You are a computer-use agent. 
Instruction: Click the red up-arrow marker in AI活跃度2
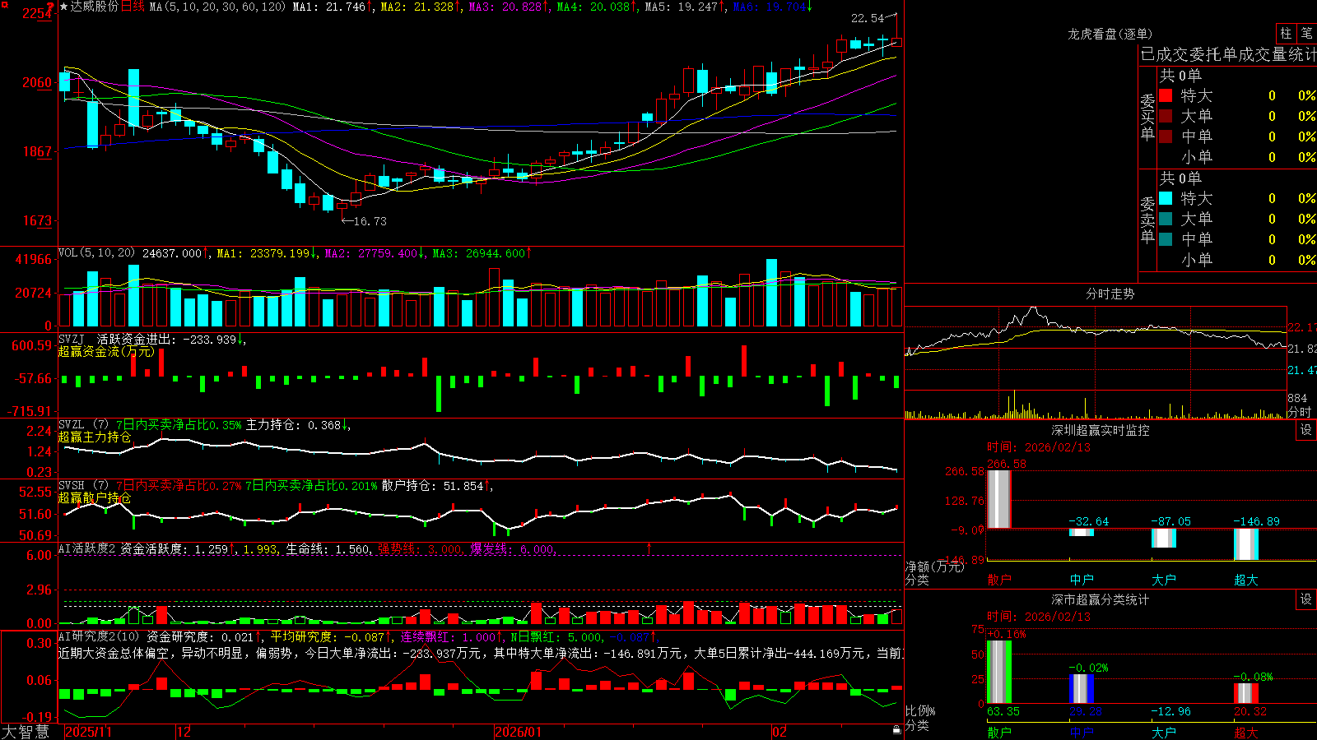(649, 548)
